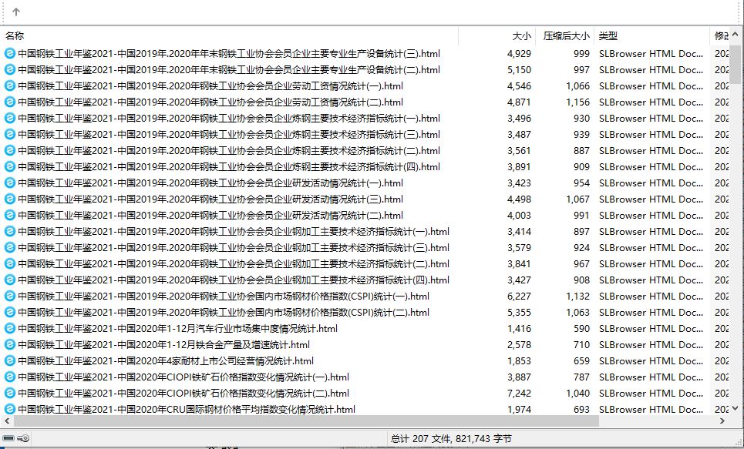Click the size value 3,496
The width and height of the screenshot is (744, 449).
point(519,118)
